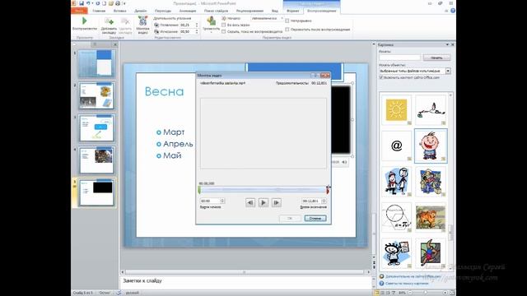
Task: Click Remove Bookmark icon in ribbon
Action: click(x=125, y=22)
